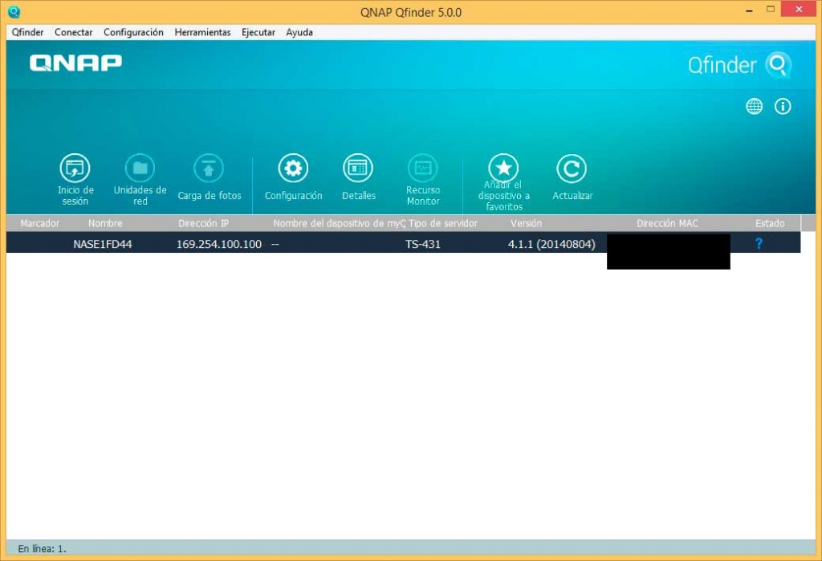The height and width of the screenshot is (561, 822).
Task: Click the TS-431 server type cell
Action: point(422,244)
